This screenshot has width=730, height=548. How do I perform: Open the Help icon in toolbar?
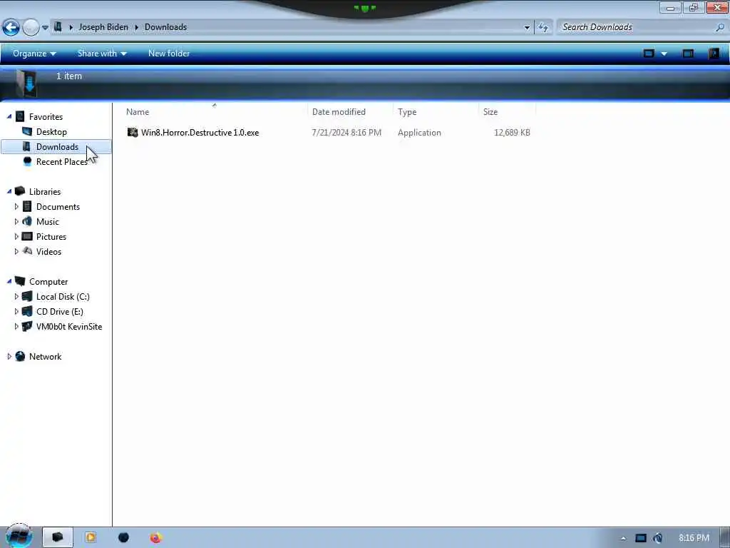tap(714, 54)
